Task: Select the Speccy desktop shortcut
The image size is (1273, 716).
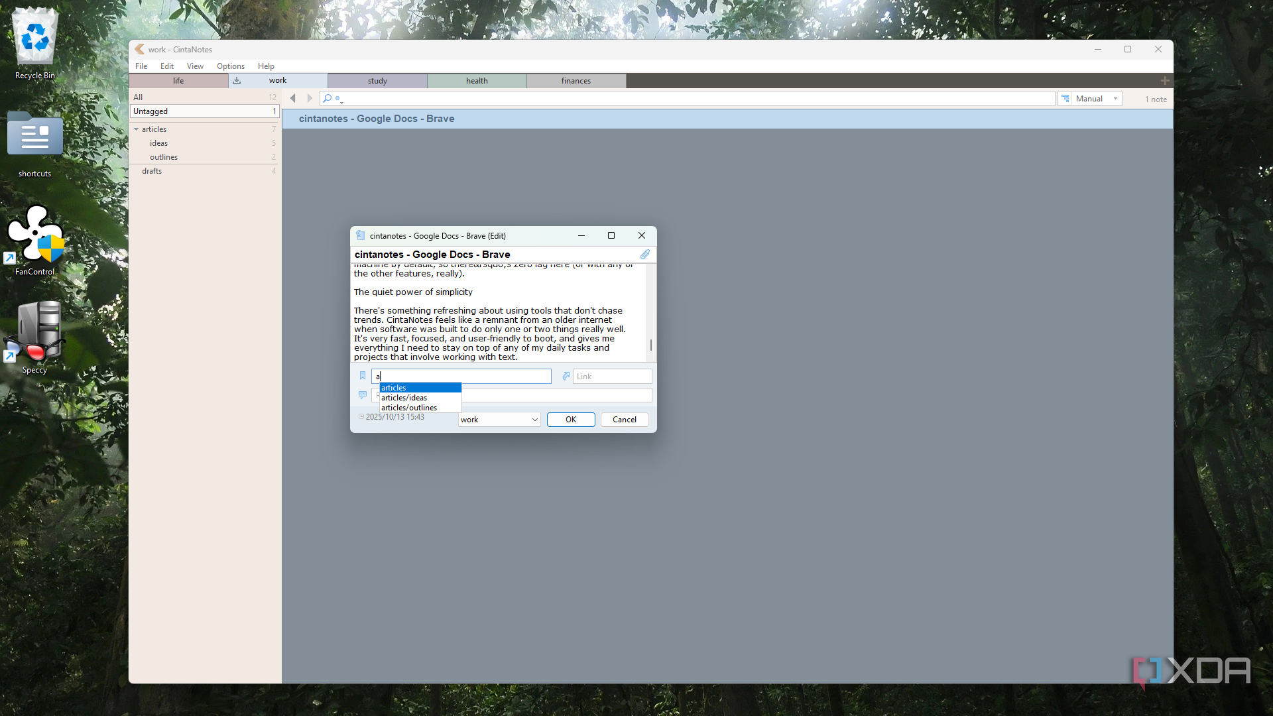Action: click(35, 338)
